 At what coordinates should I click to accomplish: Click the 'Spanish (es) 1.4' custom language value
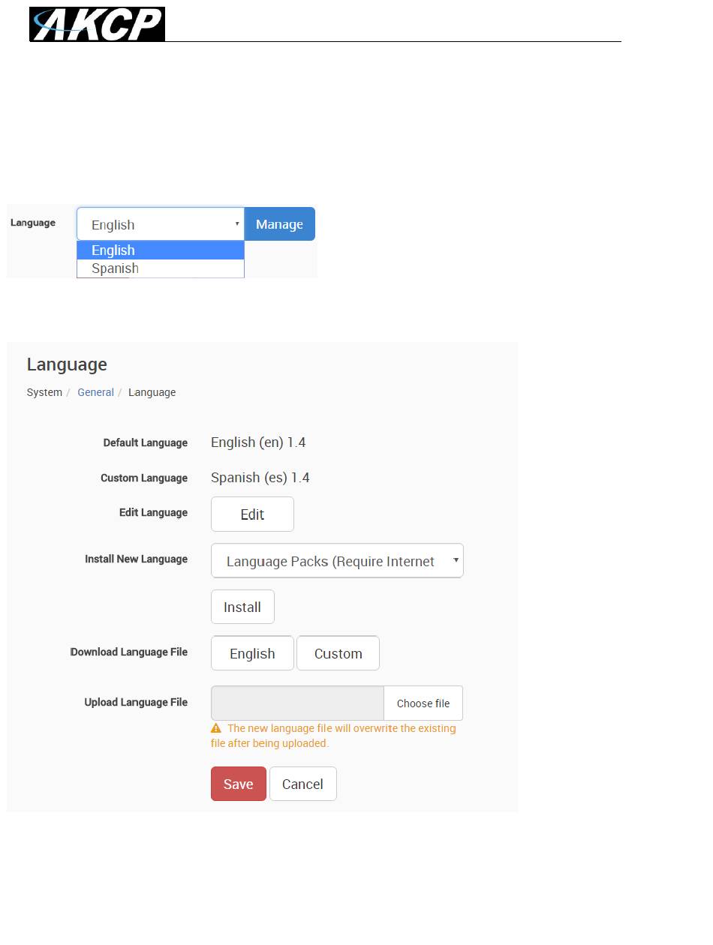pos(260,478)
